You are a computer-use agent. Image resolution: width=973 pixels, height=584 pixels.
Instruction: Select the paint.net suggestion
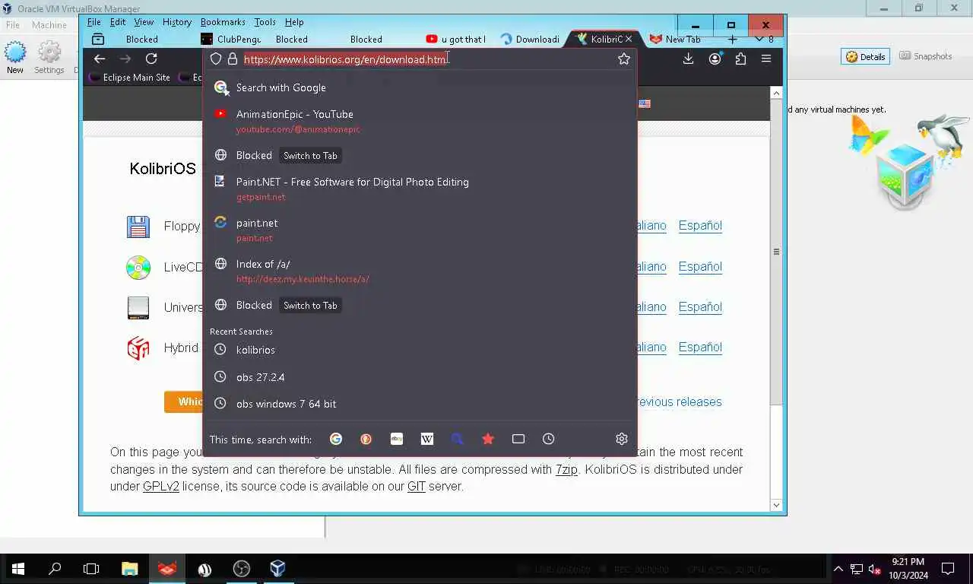(420, 230)
